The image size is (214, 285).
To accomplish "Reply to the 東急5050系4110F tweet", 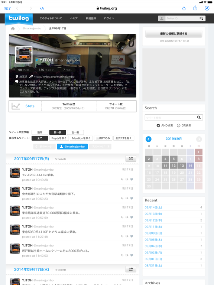I will [x=122, y=236].
